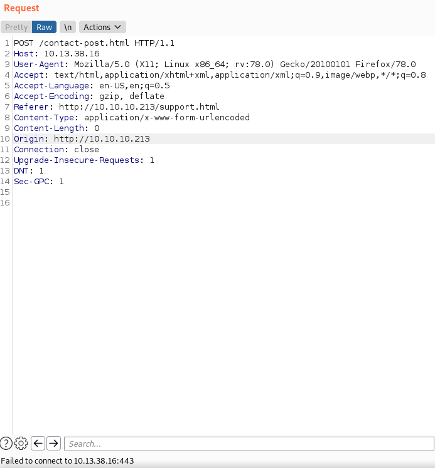Click inside the Search input field
This screenshot has width=435, height=468.
click(x=249, y=444)
